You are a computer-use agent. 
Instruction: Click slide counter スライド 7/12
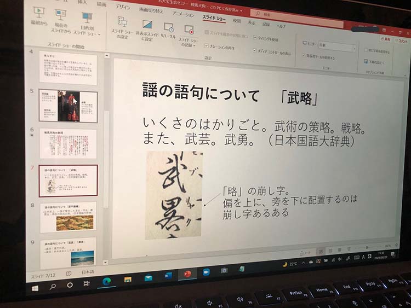tap(43, 276)
